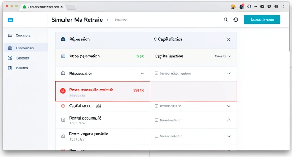Screen dimensions: 292x157
Task: Click the shield browser extension icon
Action: pos(269,7)
